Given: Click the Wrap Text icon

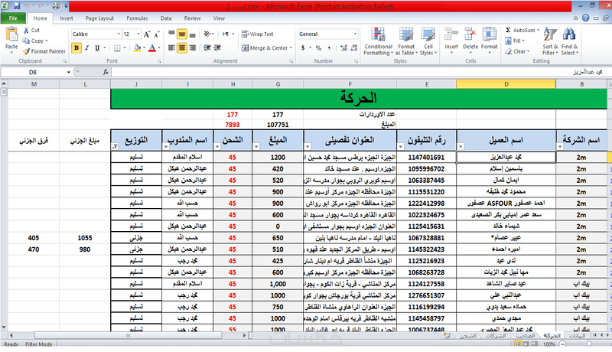Looking at the screenshot, I should click(x=245, y=34).
